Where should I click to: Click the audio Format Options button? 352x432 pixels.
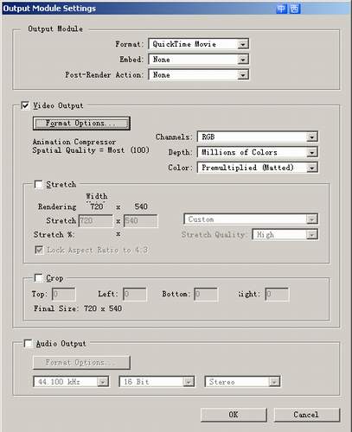[81, 362]
